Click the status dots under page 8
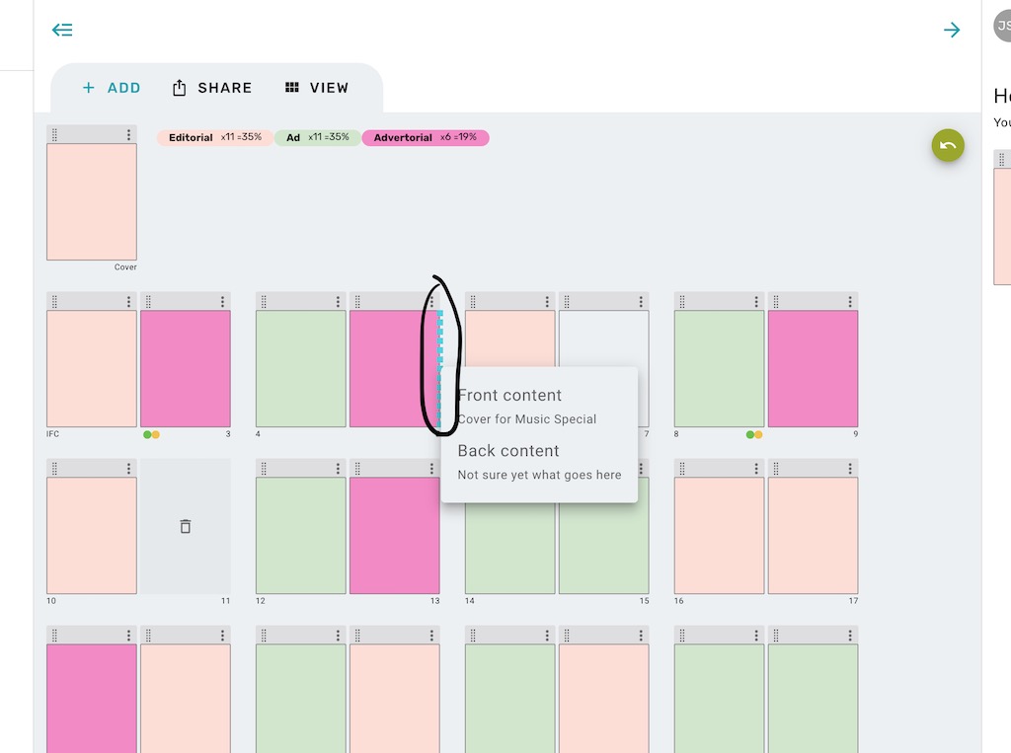Screen dimensions: 1011x753 click(x=753, y=434)
